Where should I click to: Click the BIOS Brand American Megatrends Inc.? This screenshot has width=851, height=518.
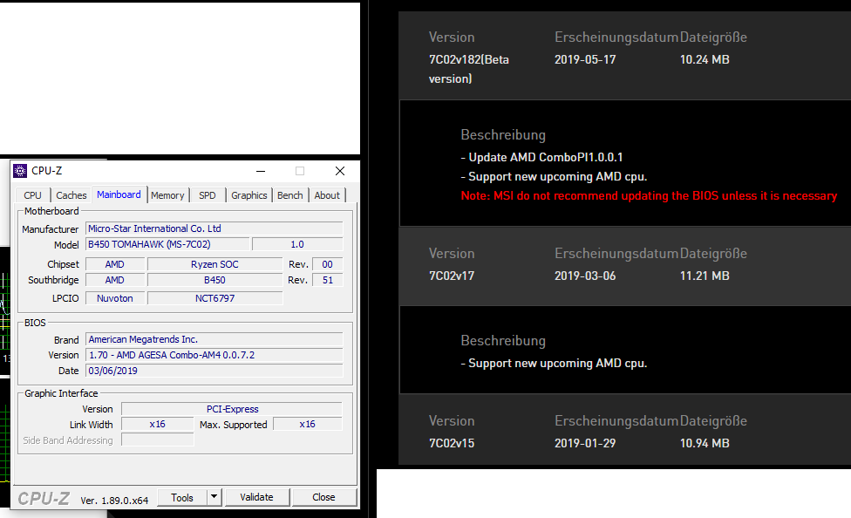[214, 339]
